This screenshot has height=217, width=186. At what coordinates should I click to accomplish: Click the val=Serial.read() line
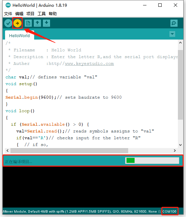click(x=85, y=131)
